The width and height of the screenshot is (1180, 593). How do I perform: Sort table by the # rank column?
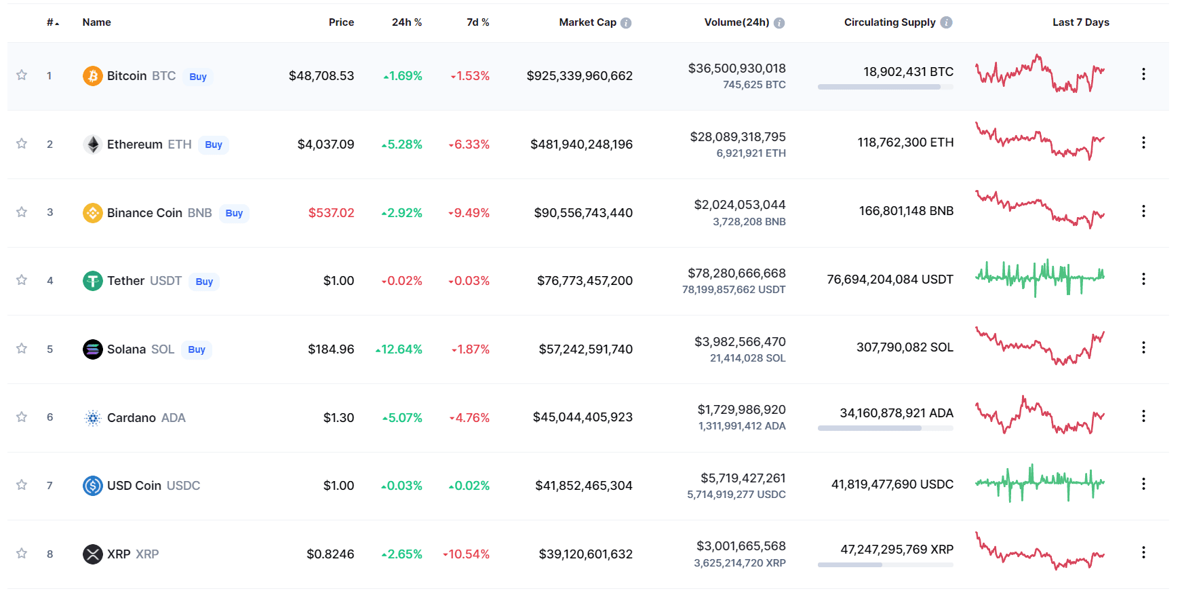(x=52, y=22)
